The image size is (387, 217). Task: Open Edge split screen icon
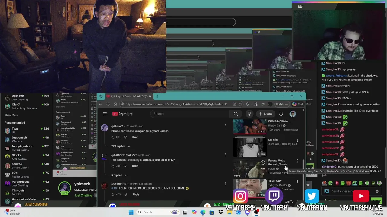point(234,104)
